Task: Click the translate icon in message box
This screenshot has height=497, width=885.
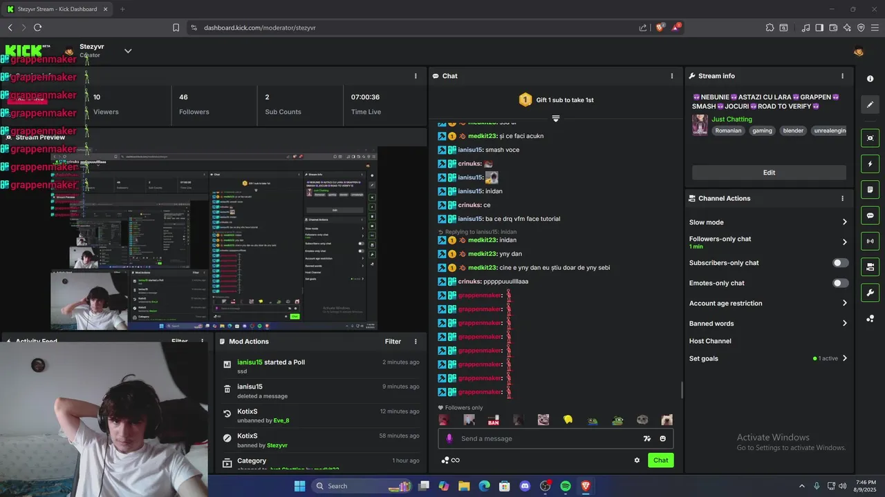Action: (x=647, y=438)
